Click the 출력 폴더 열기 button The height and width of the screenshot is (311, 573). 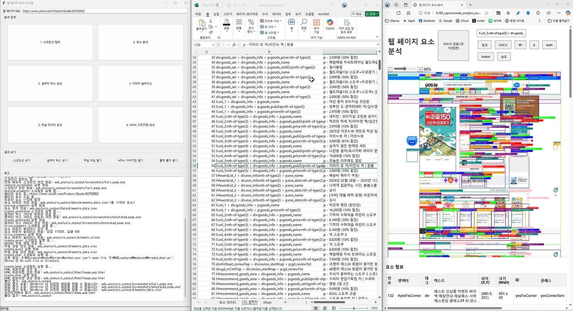pyautogui.click(x=168, y=160)
